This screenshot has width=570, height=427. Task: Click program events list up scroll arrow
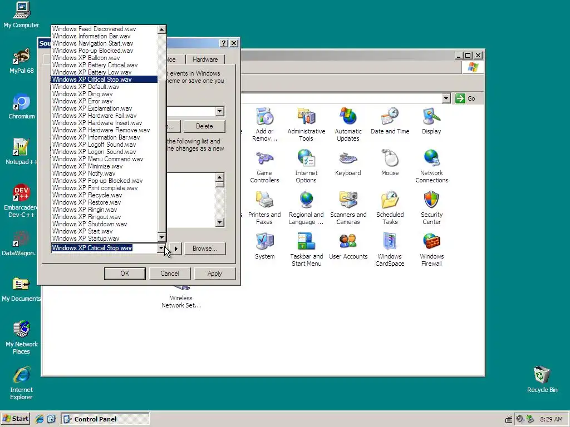[219, 177]
